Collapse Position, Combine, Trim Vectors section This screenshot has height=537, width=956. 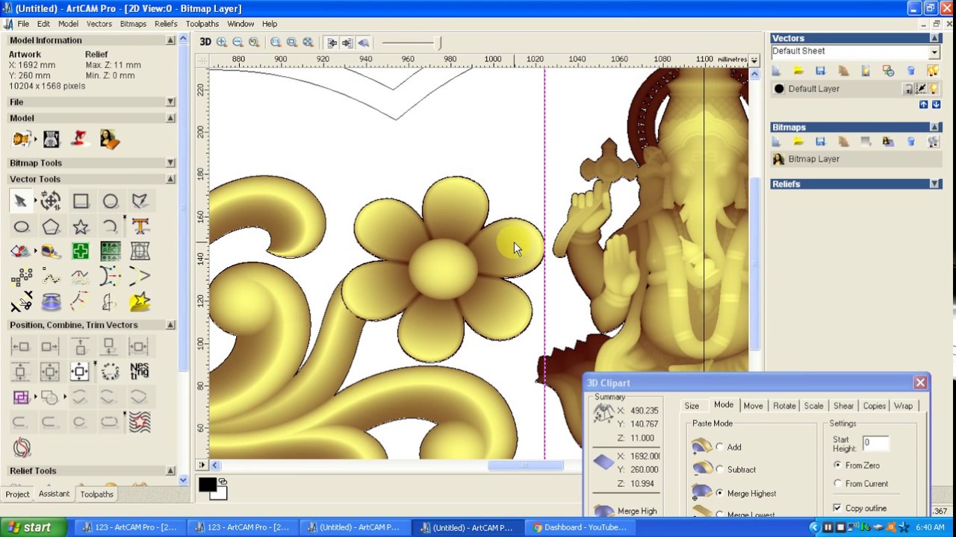click(x=170, y=325)
